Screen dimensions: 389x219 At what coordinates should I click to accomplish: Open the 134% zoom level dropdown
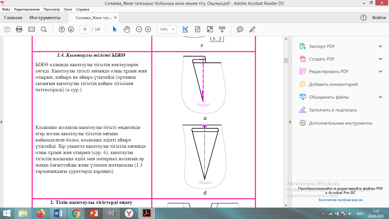pyautogui.click(x=167, y=29)
